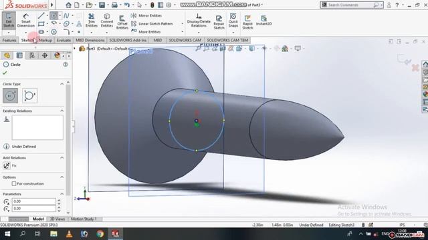Click the Open file icon
The image size is (428, 240).
[x=89, y=5]
